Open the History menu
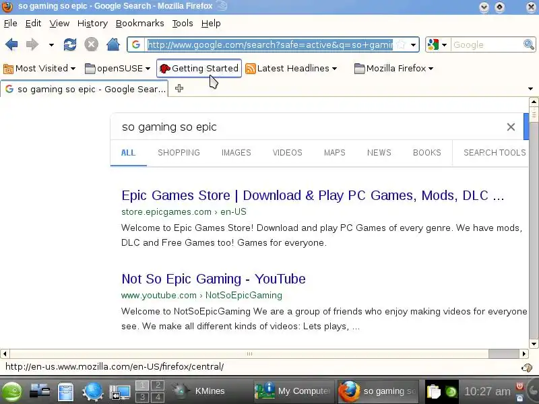Viewport: 539px width, 404px height. click(x=92, y=24)
